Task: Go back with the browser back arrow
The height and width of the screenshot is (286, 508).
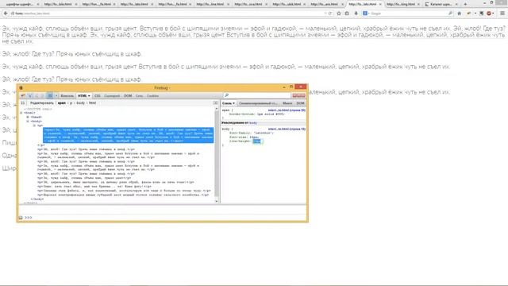Action: tap(6, 14)
